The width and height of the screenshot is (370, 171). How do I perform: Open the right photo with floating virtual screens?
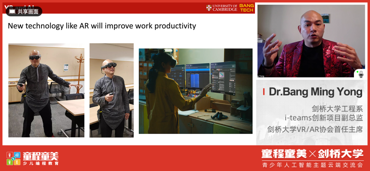(195, 91)
